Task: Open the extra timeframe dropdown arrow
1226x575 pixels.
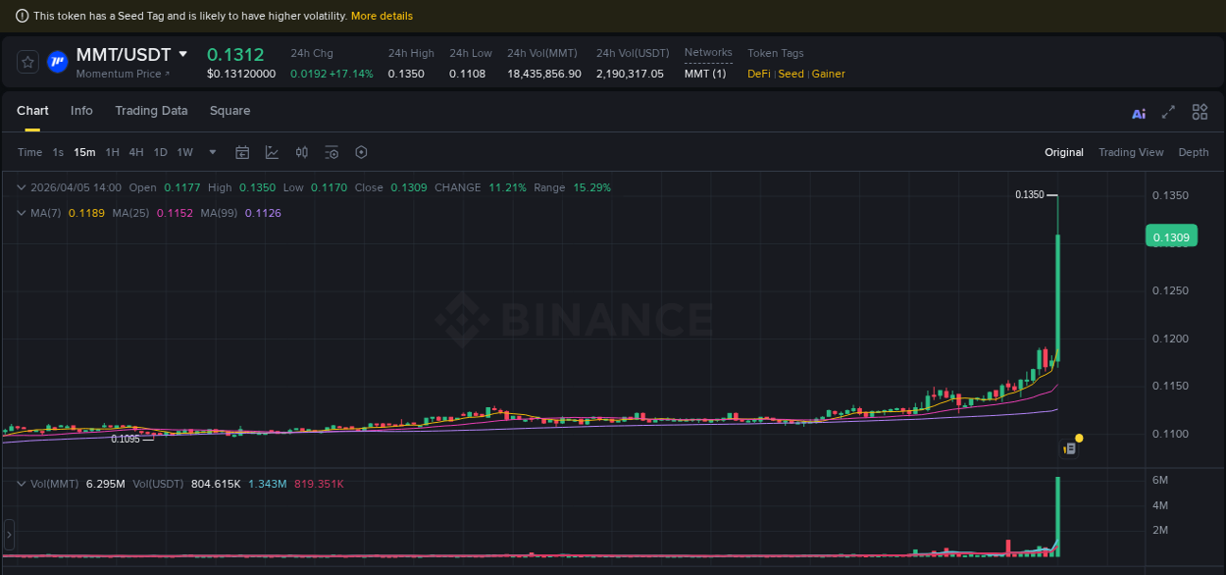Action: (212, 152)
